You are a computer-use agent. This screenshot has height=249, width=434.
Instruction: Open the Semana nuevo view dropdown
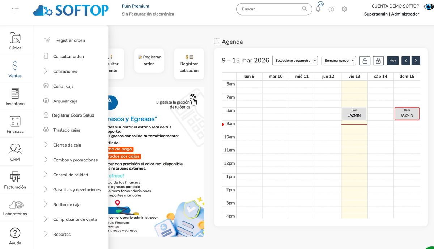[339, 60]
